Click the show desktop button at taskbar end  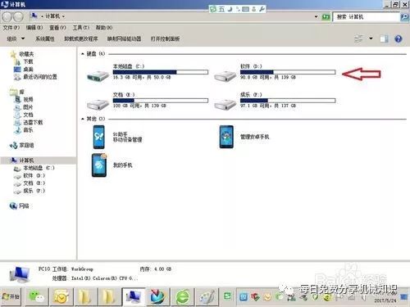click(404, 297)
